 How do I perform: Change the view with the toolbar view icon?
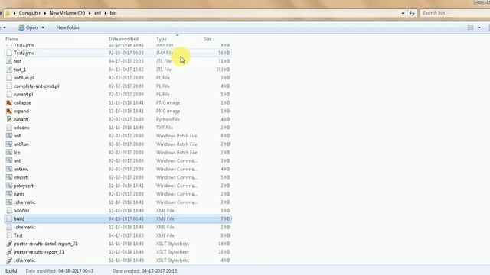[470, 27]
